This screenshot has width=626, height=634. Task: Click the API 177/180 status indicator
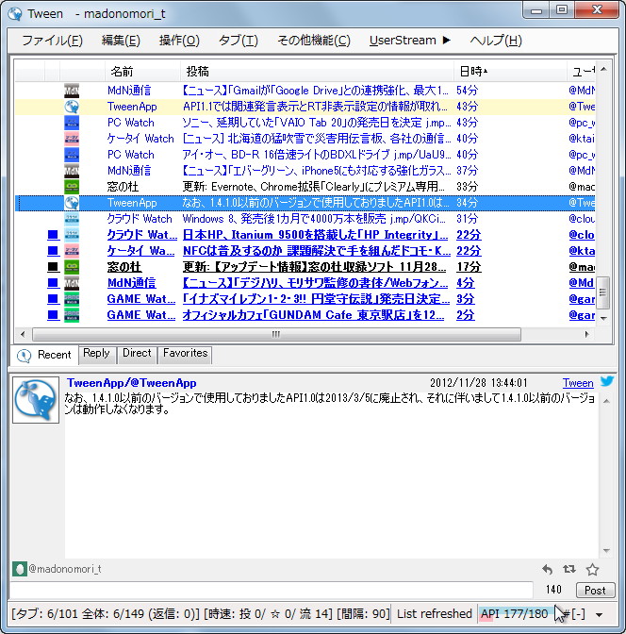click(x=515, y=614)
